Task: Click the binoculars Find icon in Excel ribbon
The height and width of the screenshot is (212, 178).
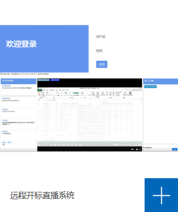Action: click(130, 93)
